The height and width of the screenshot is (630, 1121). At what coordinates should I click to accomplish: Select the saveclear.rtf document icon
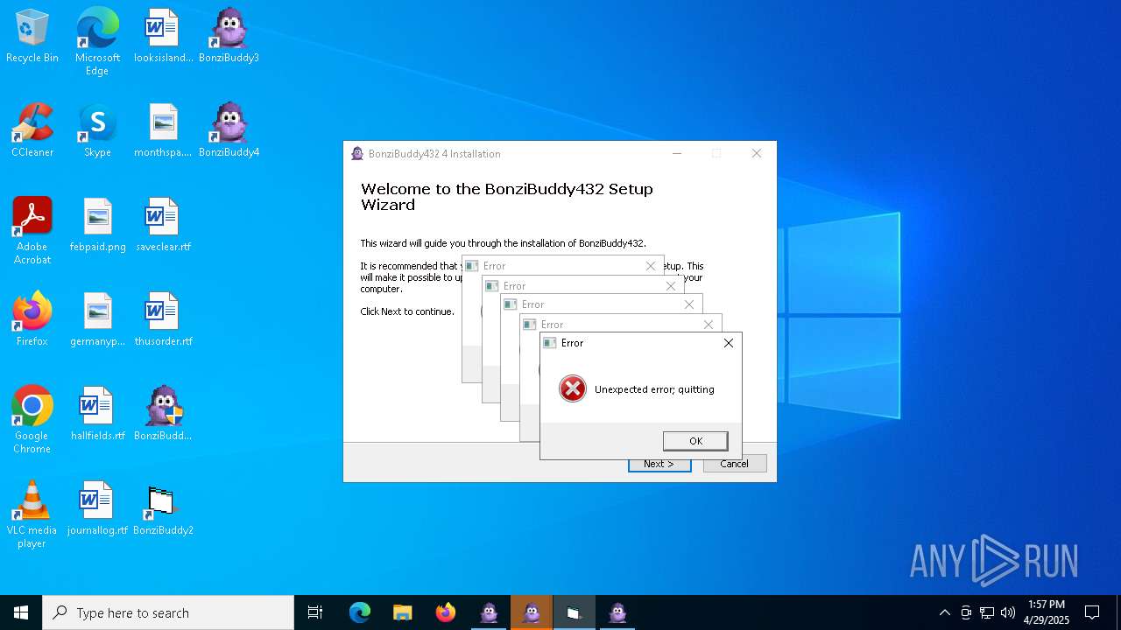[163, 225]
